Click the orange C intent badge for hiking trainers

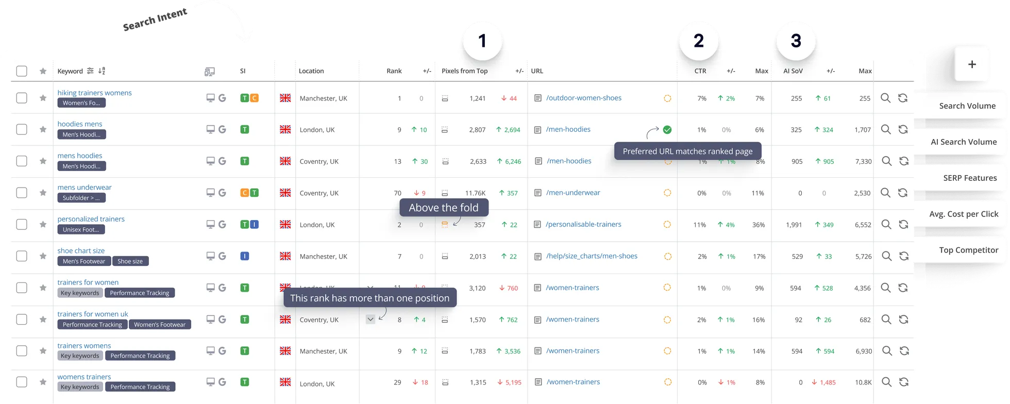coord(255,98)
